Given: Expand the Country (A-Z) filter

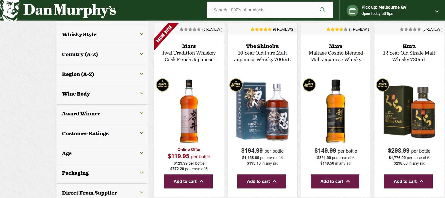Looking at the screenshot, I should coord(142,54).
